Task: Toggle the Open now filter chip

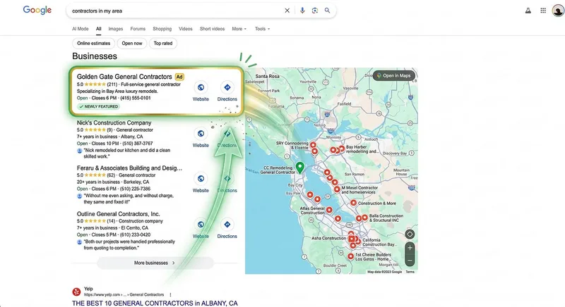Action: (132, 44)
